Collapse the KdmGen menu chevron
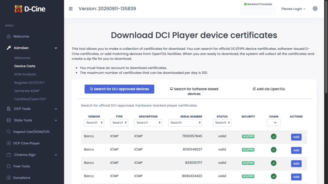 pyautogui.click(x=56, y=48)
